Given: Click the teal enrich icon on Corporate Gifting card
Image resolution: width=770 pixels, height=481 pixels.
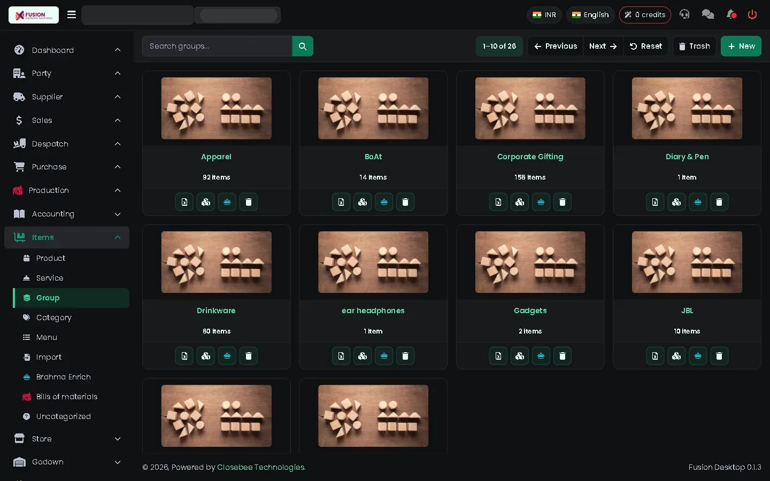Looking at the screenshot, I should (541, 202).
